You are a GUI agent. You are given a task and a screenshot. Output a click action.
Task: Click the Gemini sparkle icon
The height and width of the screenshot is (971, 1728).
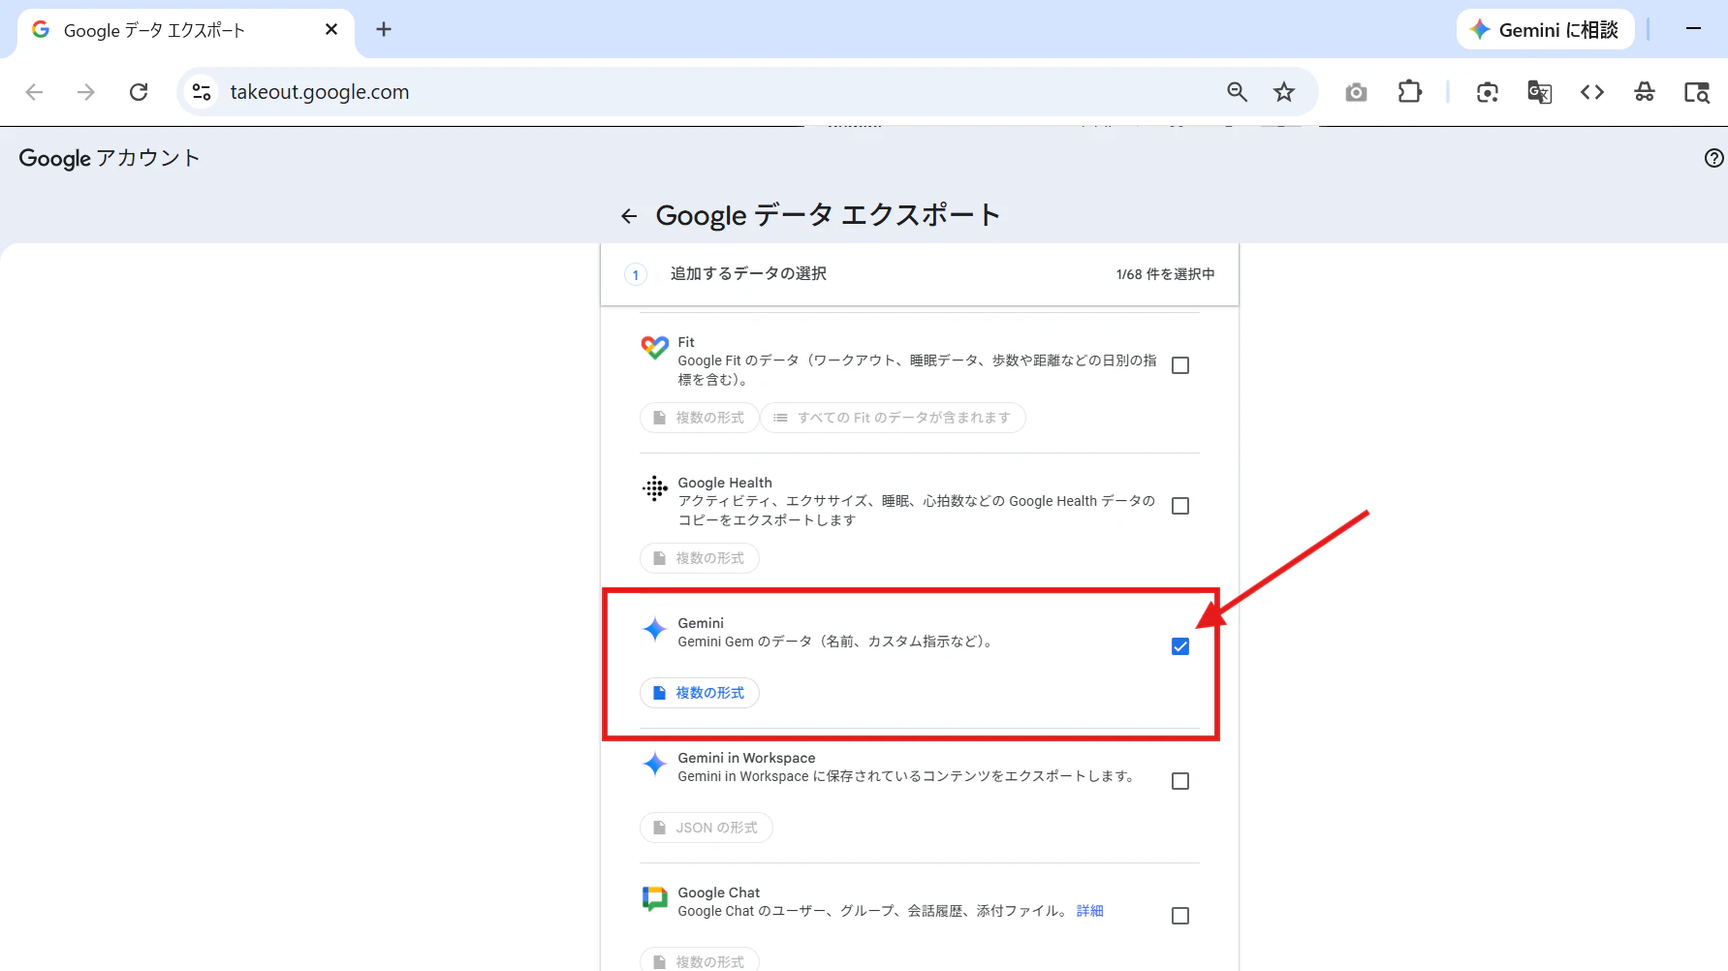coord(655,629)
